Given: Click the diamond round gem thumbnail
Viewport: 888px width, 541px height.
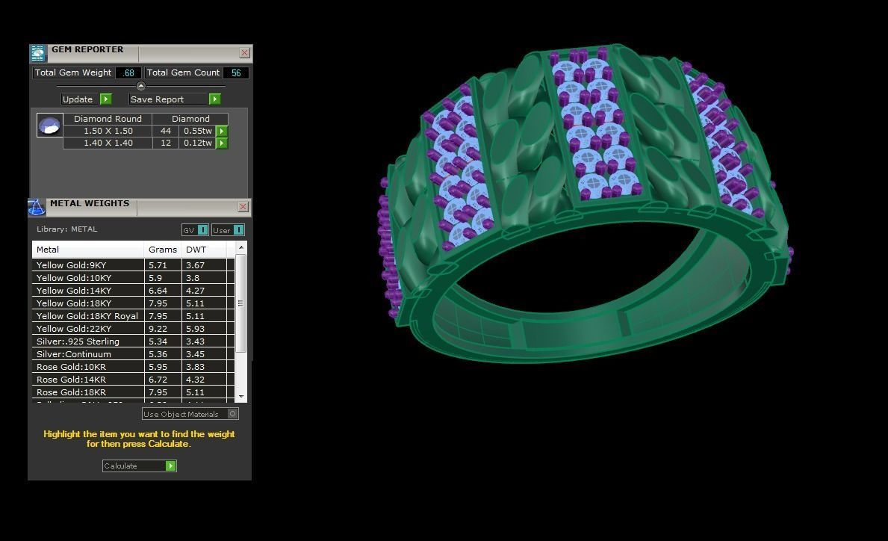Looking at the screenshot, I should click(x=49, y=126).
